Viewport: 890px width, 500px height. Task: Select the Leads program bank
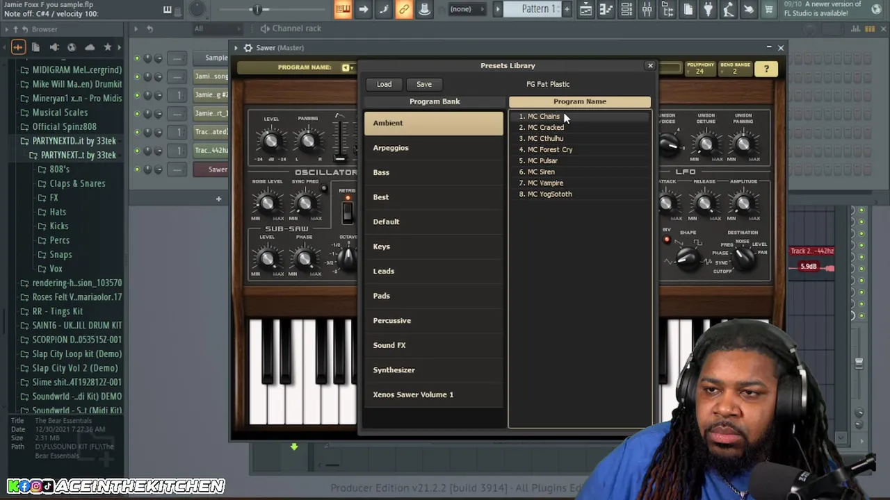[x=434, y=271]
